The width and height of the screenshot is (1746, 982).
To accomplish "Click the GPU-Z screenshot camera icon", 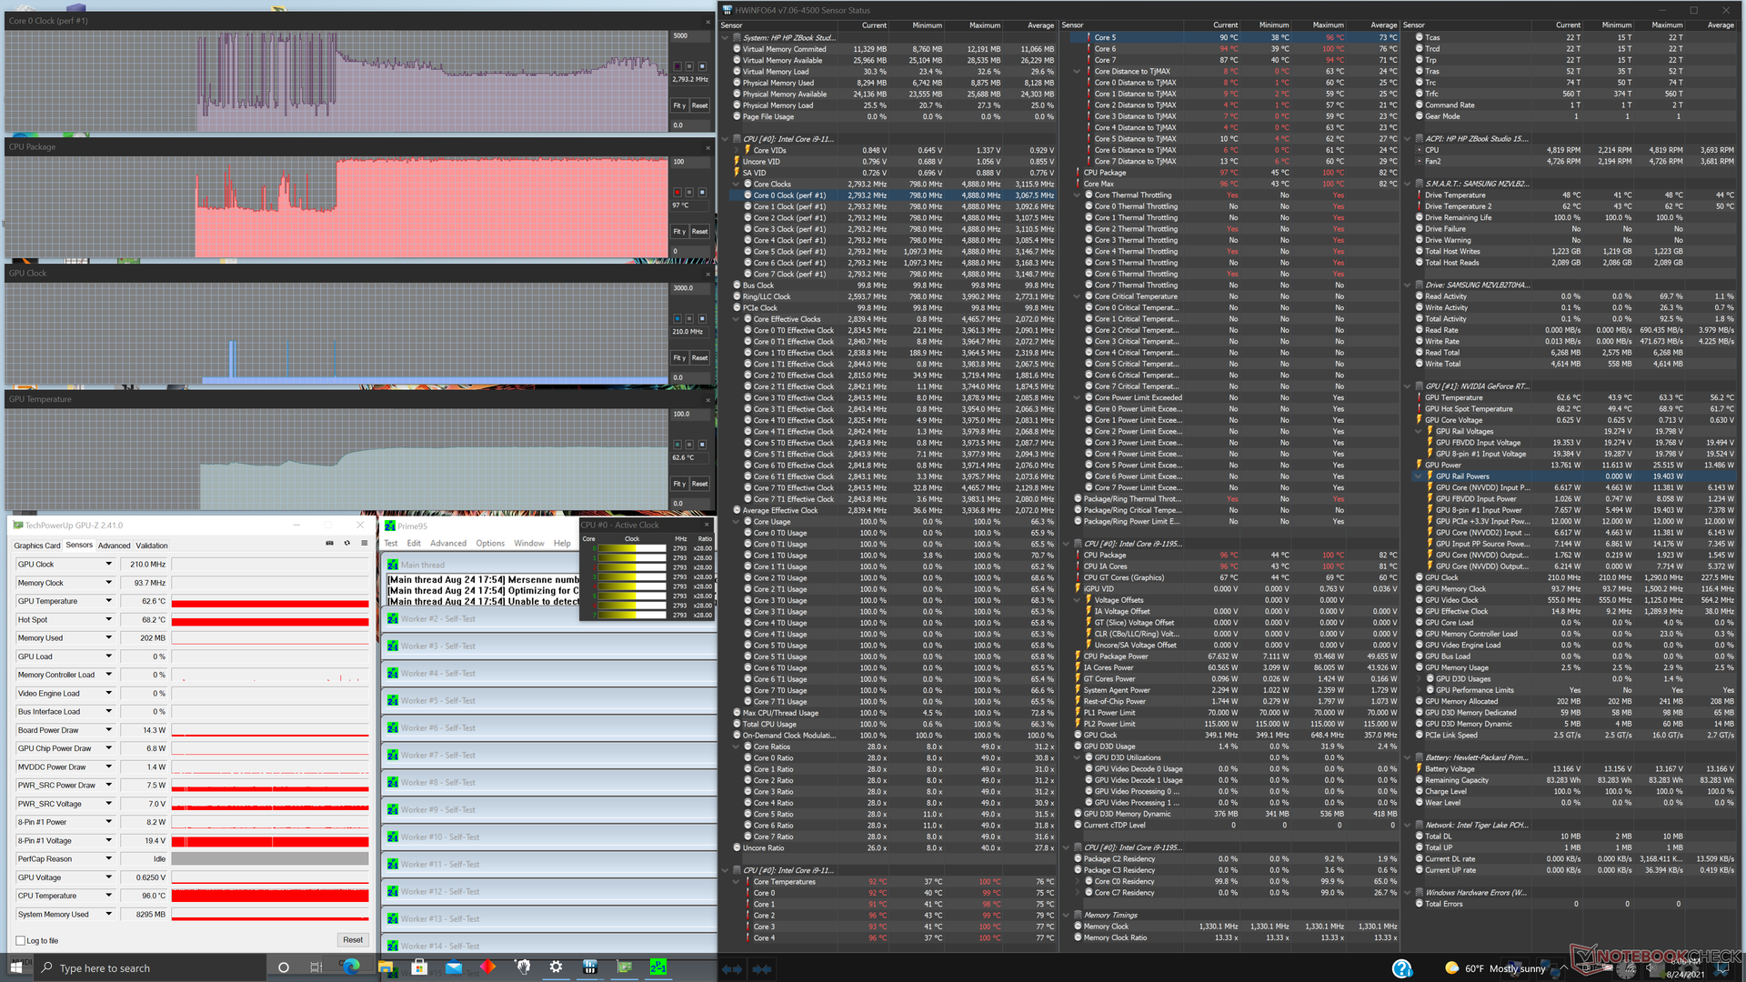I will click(x=329, y=544).
